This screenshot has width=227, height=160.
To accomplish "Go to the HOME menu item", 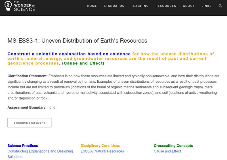I will (x=92, y=6).
